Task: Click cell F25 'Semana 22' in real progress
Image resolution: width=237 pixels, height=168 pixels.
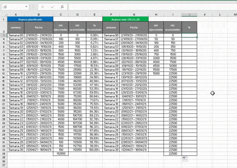Action: click(111, 119)
